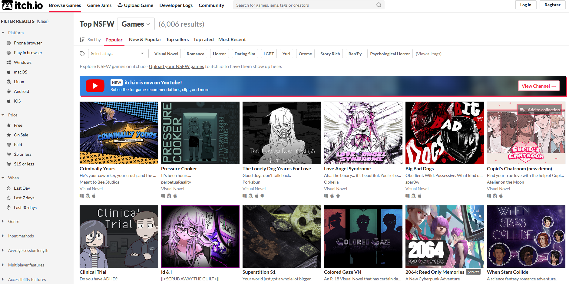569x284 pixels.
Task: Open the Games type dropdown
Action: [136, 24]
